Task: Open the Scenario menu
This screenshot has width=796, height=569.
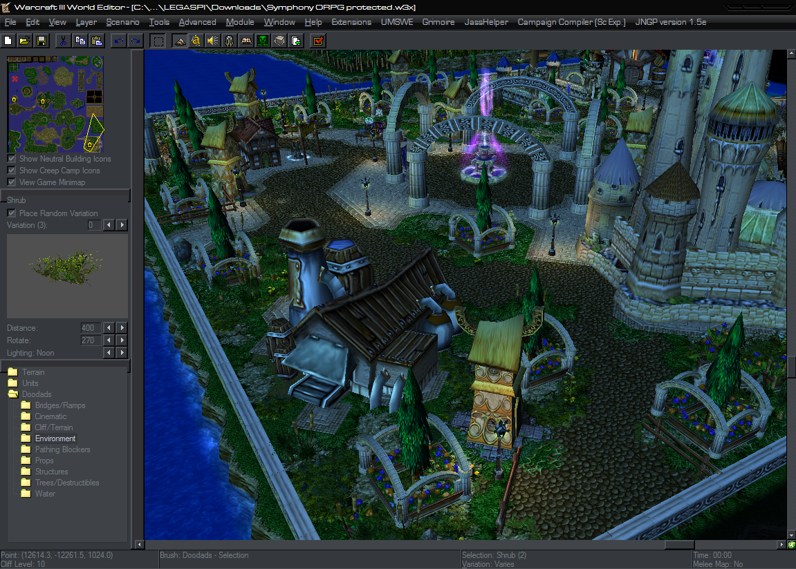Action: (123, 22)
